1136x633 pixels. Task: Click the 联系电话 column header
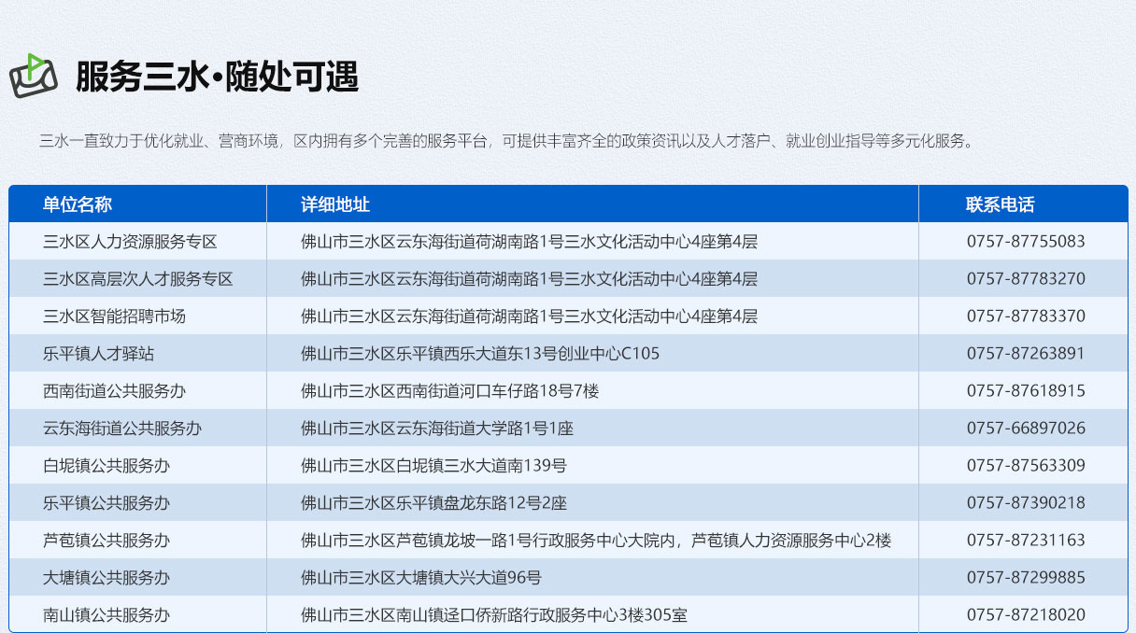(1001, 204)
